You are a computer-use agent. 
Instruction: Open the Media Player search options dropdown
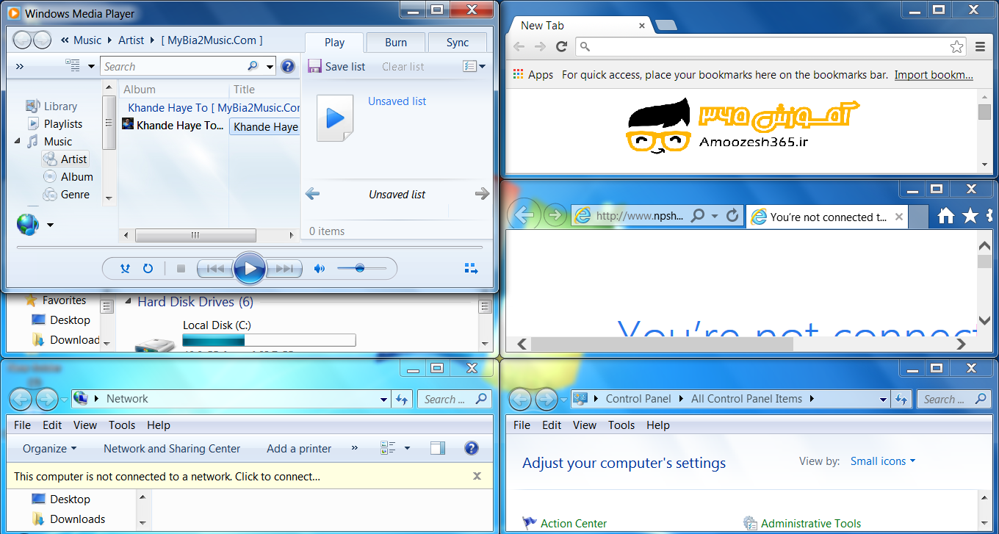[270, 66]
